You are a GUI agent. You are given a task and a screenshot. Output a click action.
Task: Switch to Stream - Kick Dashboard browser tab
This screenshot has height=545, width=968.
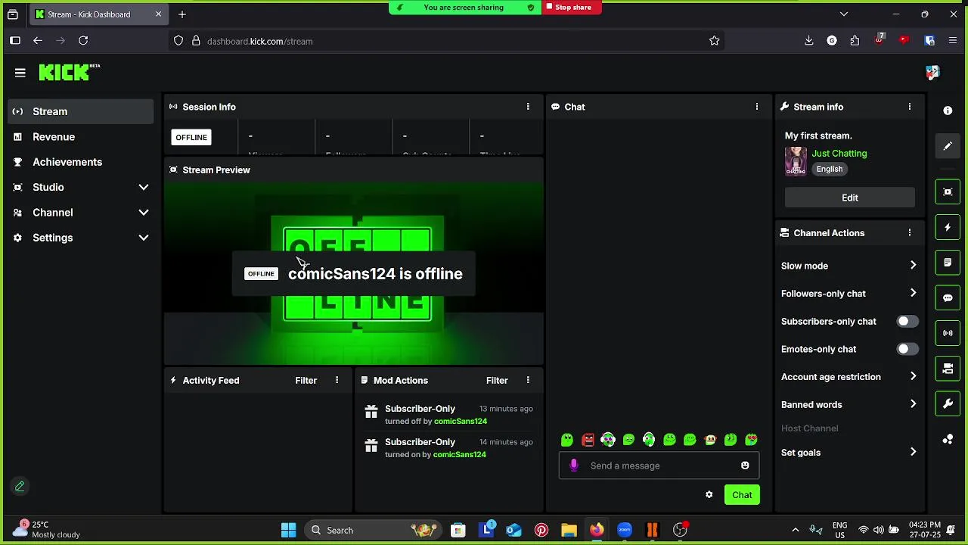[98, 14]
